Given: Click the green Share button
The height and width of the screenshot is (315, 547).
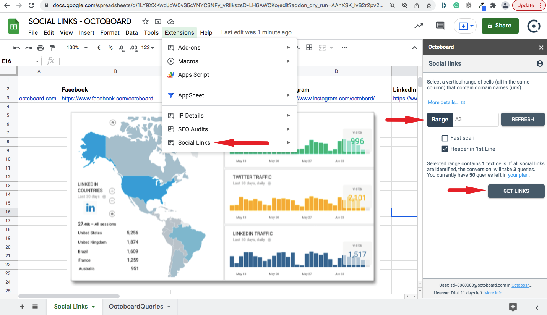Looking at the screenshot, I should (500, 26).
